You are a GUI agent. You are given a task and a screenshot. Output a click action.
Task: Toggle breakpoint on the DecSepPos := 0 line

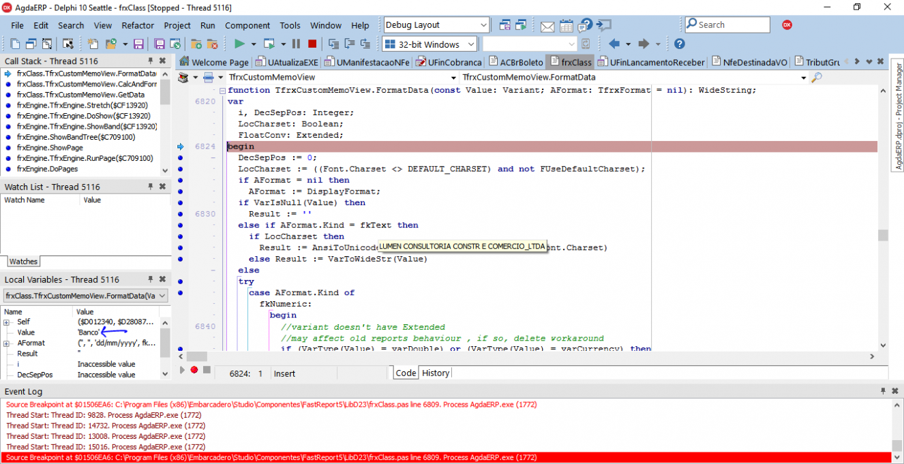click(180, 157)
